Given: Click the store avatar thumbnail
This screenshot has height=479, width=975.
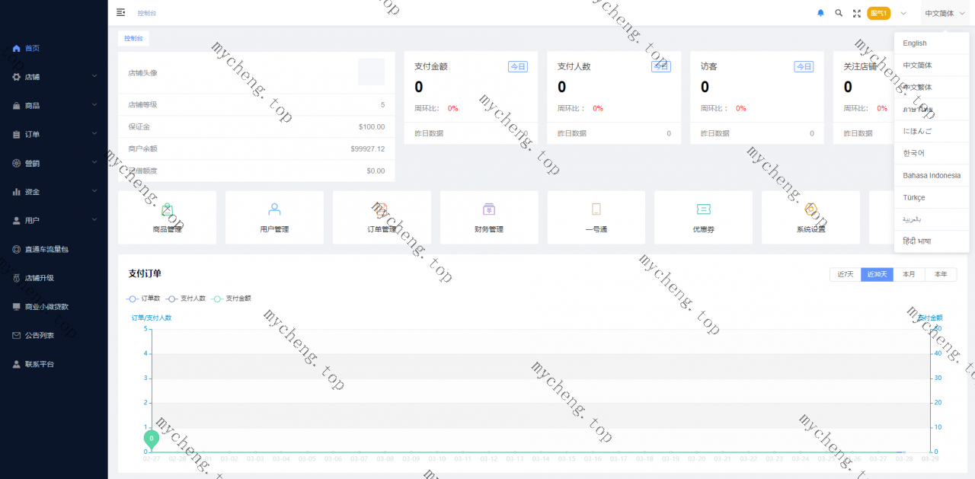Looking at the screenshot, I should click(372, 72).
